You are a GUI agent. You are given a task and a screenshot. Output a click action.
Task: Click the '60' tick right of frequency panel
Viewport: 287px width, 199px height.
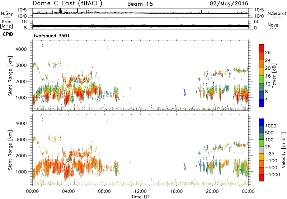pos(257,22)
